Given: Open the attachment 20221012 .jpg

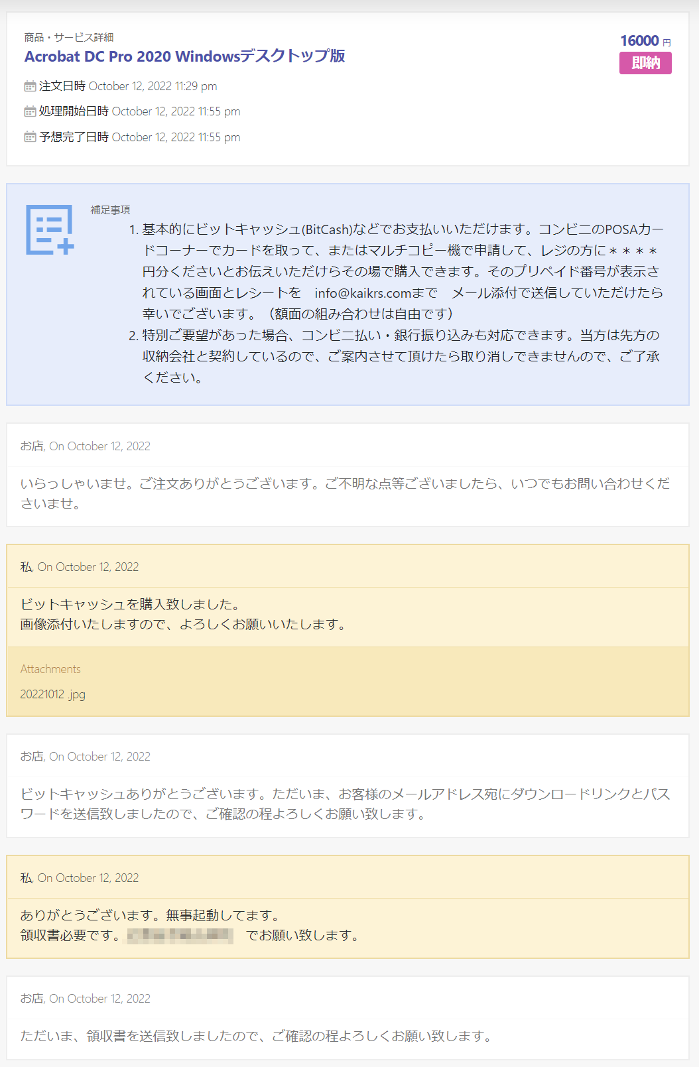Looking at the screenshot, I should 53,694.
